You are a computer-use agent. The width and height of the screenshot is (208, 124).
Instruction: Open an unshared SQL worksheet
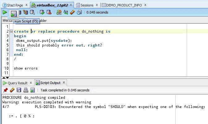coord(59,12)
